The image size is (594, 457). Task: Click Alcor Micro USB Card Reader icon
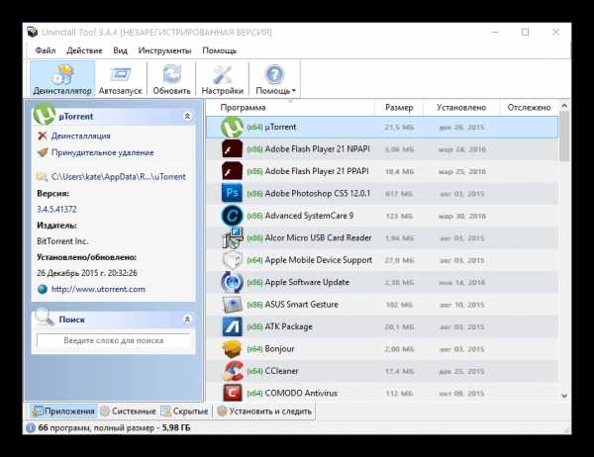232,237
